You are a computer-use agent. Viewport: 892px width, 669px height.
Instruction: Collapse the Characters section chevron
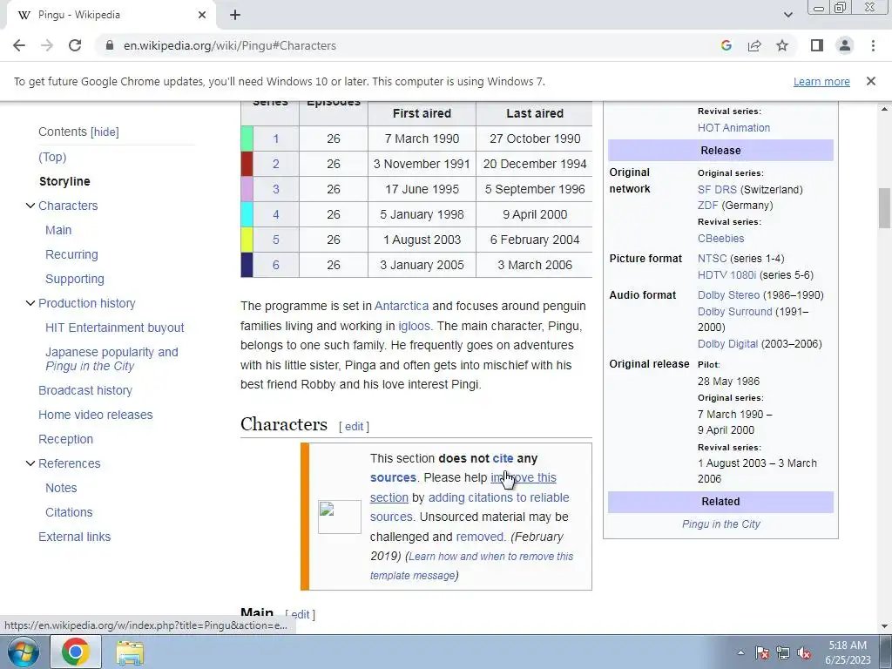[30, 206]
